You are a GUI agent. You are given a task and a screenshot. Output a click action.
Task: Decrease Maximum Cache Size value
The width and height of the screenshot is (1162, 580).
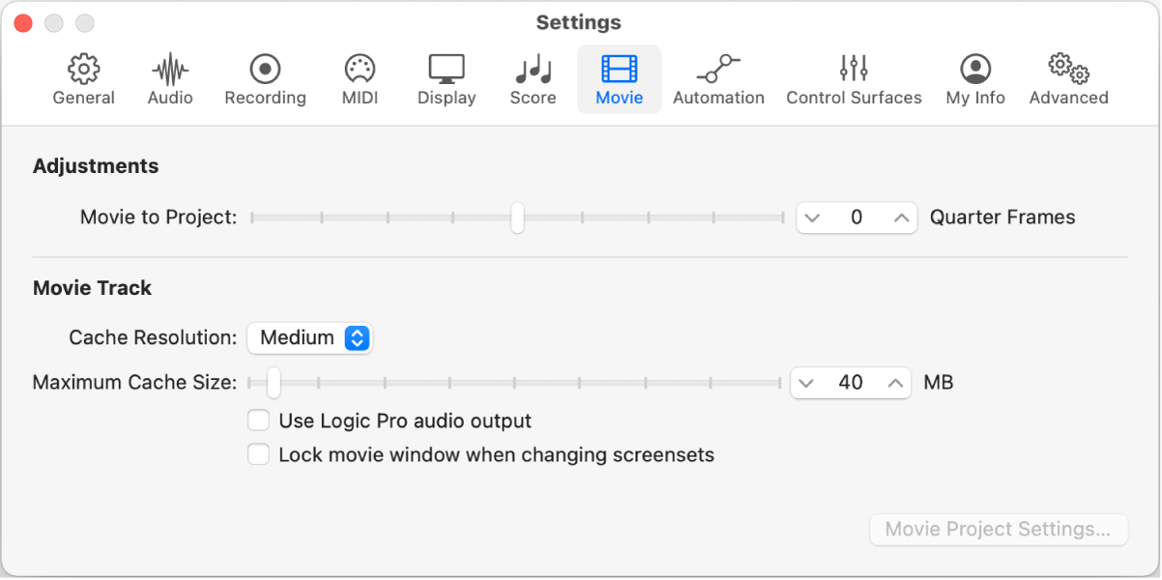pos(807,383)
